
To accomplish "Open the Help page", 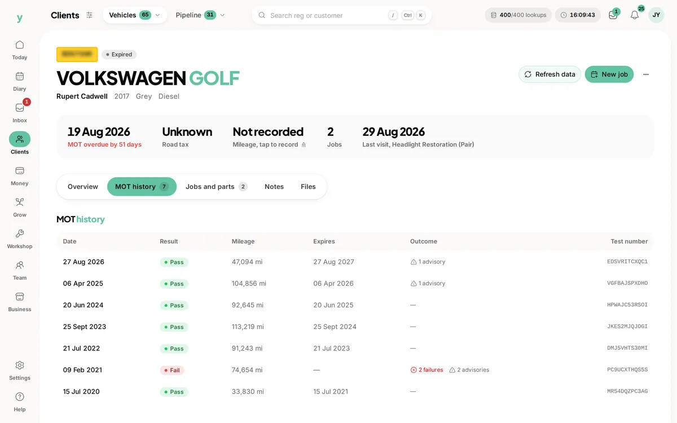I will 20,402.
